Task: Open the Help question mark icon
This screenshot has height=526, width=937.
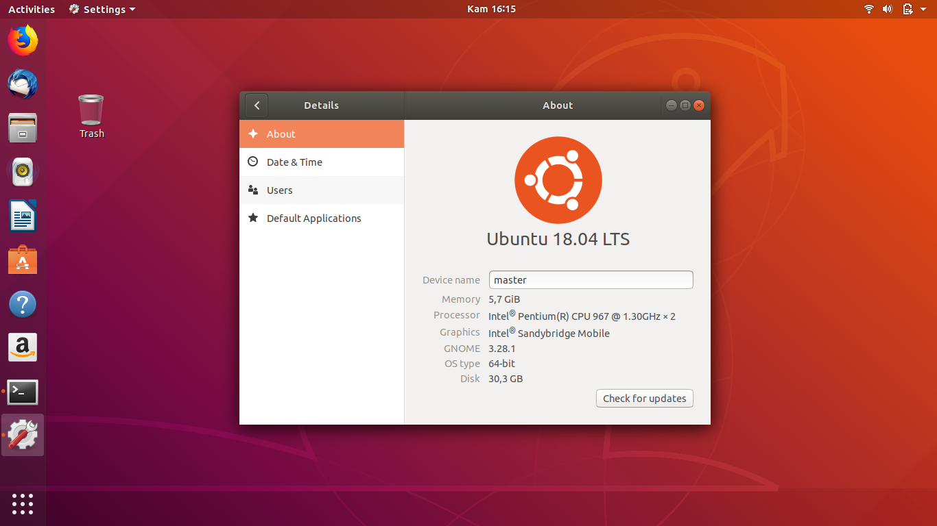Action: click(23, 304)
